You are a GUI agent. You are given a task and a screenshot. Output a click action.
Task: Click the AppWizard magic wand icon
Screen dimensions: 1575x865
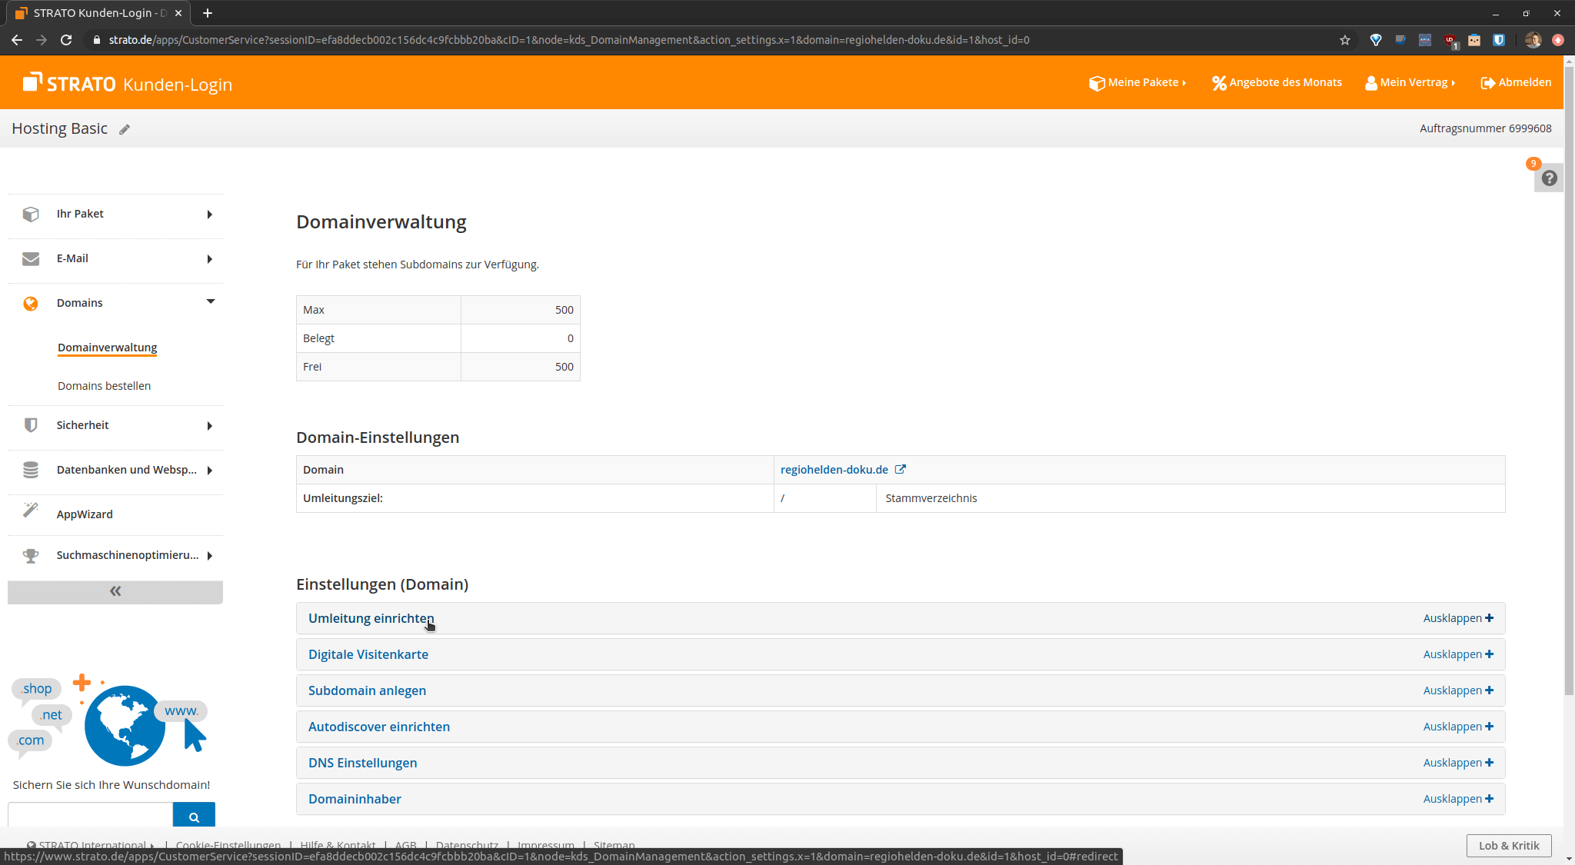(x=31, y=510)
